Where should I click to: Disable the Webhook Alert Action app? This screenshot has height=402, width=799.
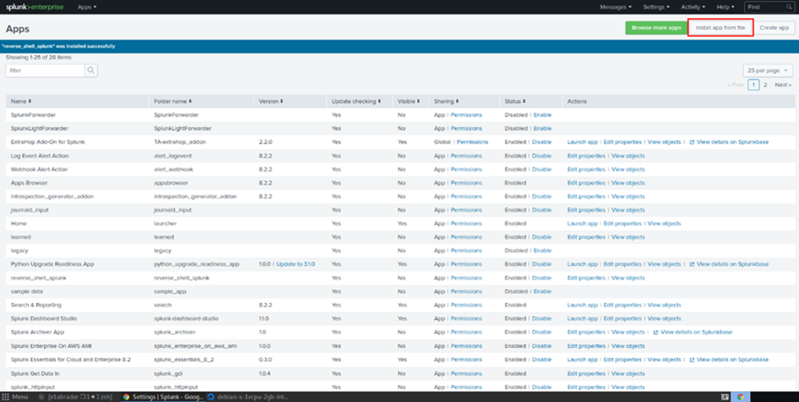pyautogui.click(x=542, y=169)
